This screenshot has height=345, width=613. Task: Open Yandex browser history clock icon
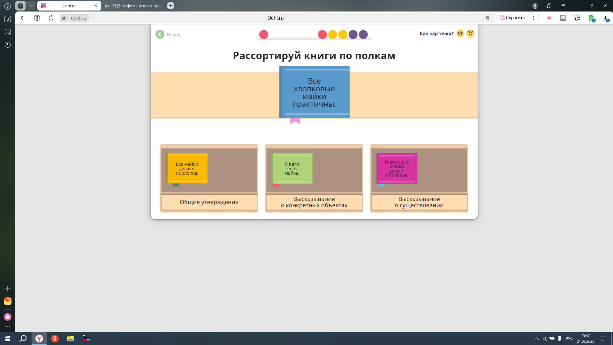(x=8, y=45)
